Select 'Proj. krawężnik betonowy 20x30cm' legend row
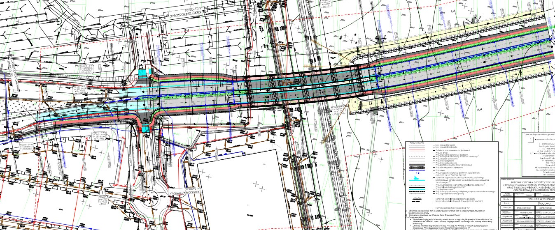The width and height of the screenshot is (555, 230). coord(452,155)
